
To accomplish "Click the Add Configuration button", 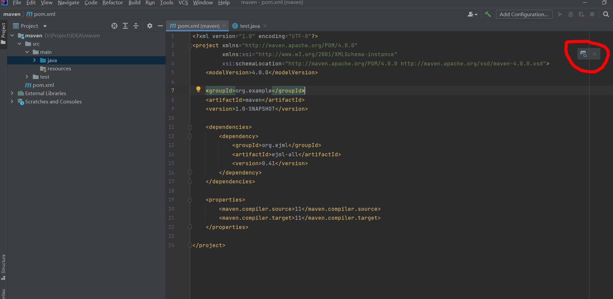I will (x=524, y=14).
